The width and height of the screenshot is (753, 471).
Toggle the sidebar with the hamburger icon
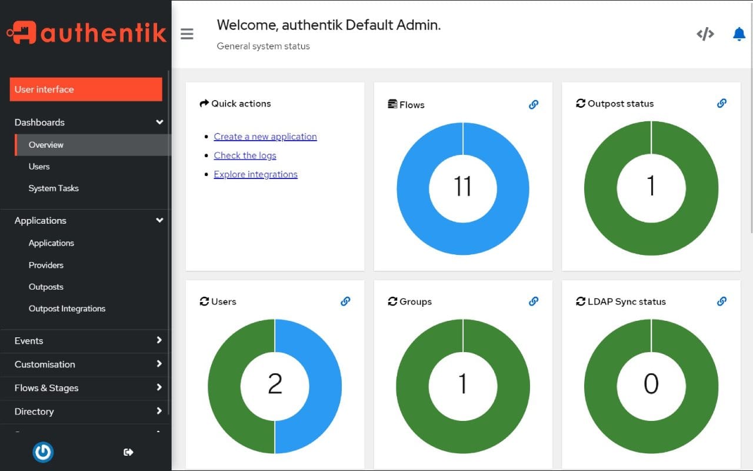(x=187, y=34)
